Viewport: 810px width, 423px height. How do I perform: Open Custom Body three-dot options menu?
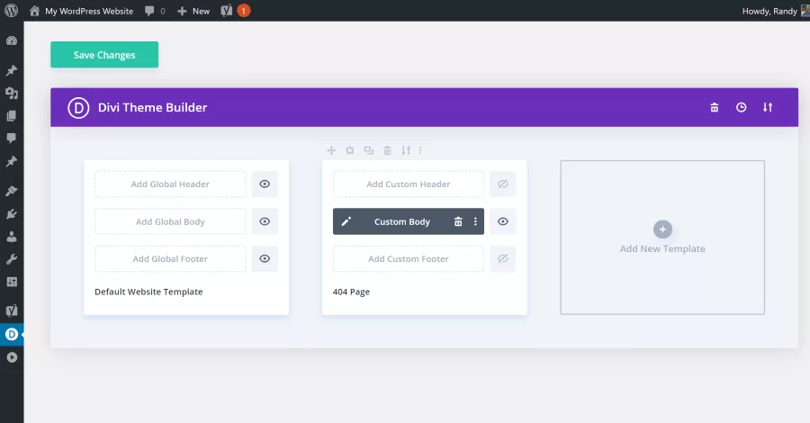pyautogui.click(x=475, y=221)
